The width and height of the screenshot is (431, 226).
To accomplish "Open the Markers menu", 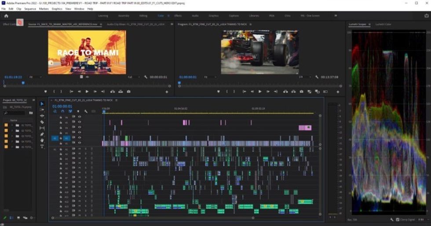I will tap(44, 9).
